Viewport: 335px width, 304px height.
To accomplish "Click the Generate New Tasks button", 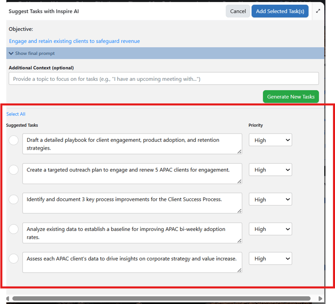I will pos(291,96).
